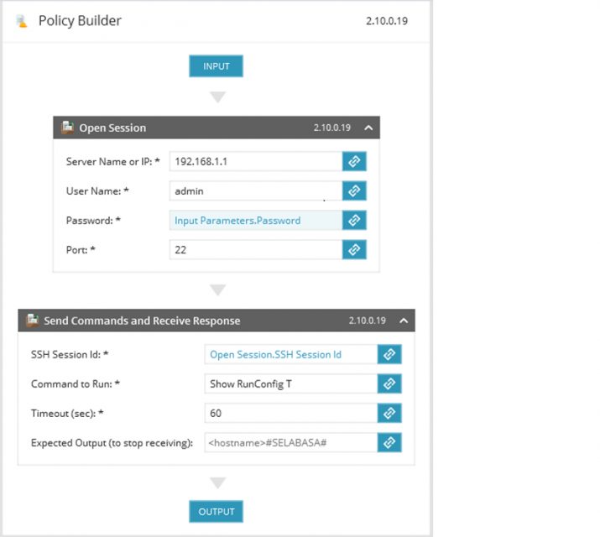Viewport: 600px width, 537px height.
Task: Click the 'User Name:' label
Action: tap(97, 190)
